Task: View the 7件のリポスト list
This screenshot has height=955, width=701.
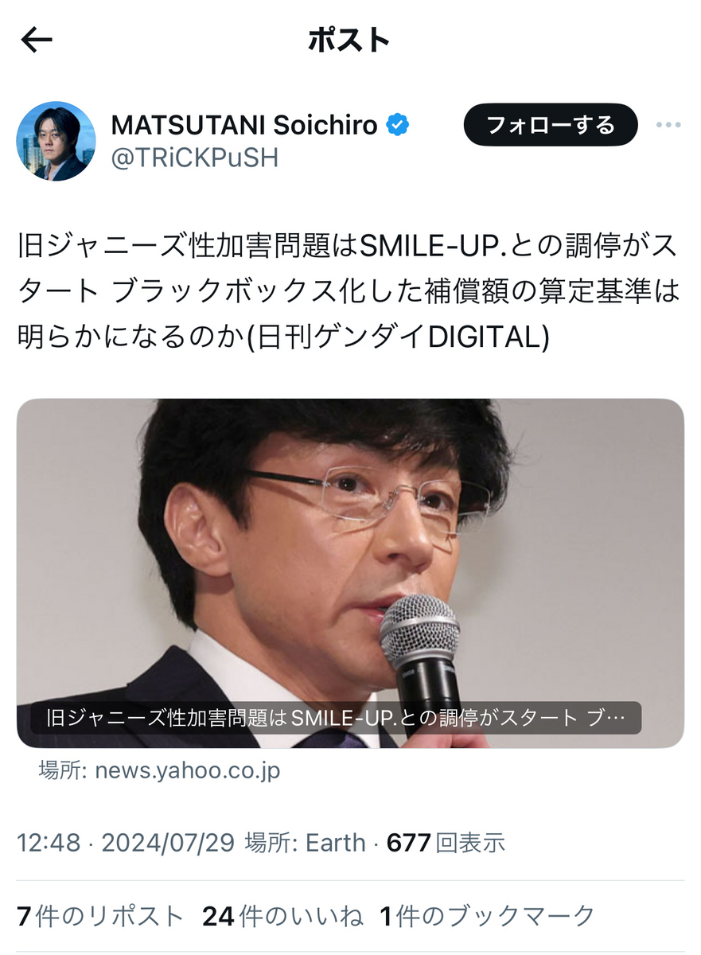Action: pyautogui.click(x=100, y=916)
